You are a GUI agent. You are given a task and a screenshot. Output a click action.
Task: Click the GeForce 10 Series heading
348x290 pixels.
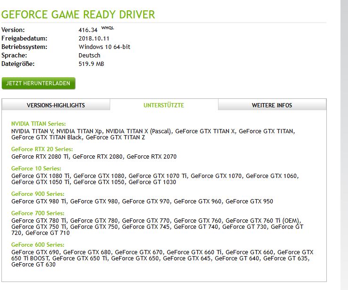tap(36, 168)
